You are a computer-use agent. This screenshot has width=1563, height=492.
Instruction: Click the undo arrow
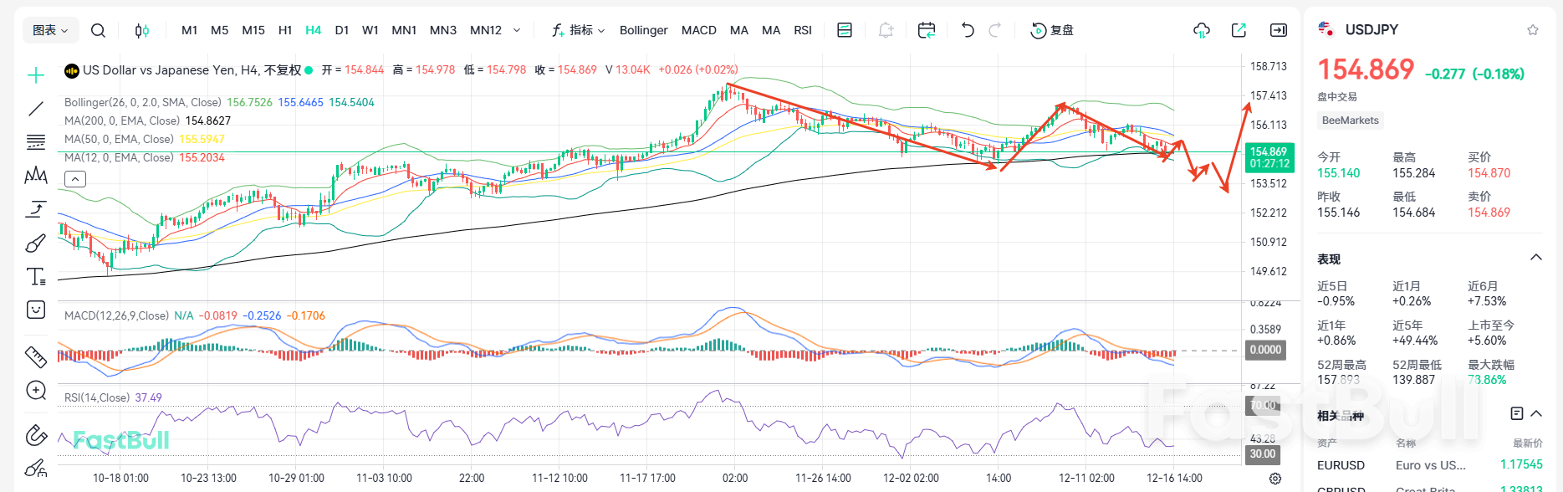(x=968, y=31)
